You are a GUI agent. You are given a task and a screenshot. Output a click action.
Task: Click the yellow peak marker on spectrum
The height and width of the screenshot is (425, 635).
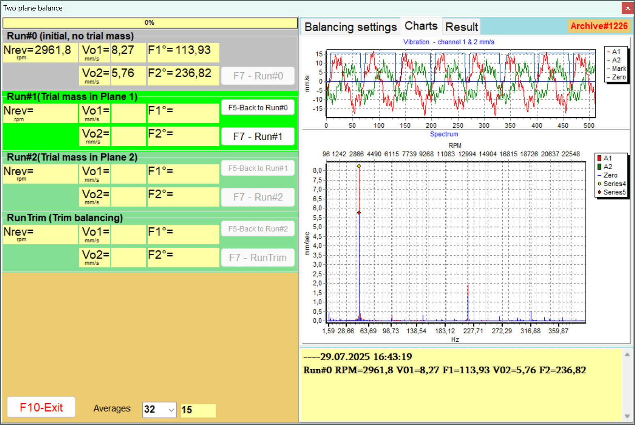[359, 166]
